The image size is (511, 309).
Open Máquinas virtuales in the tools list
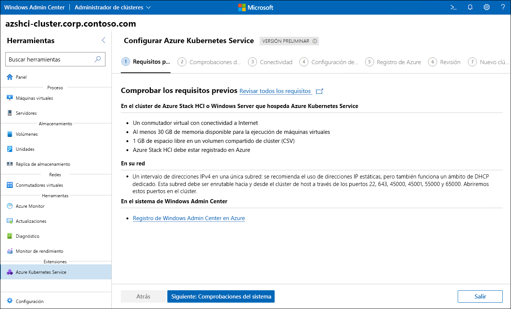click(56, 98)
